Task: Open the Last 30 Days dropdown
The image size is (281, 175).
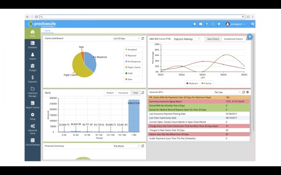Action: point(126,38)
